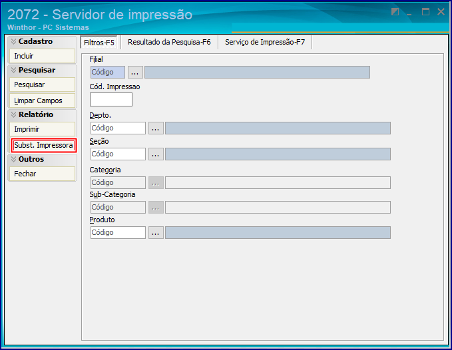Screen dimensions: 452x350
Task: Click the Pesquisar button
Action: point(43,85)
